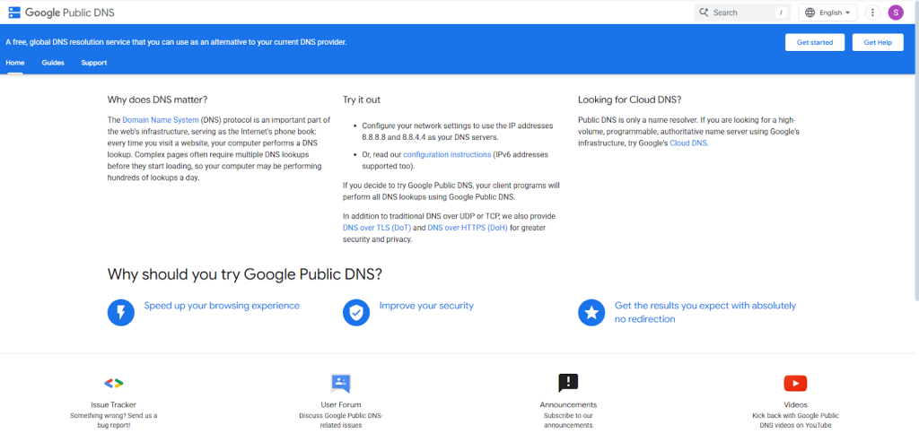Open Get the results you expect link
Viewport: 919px width, 442px height.
point(705,312)
